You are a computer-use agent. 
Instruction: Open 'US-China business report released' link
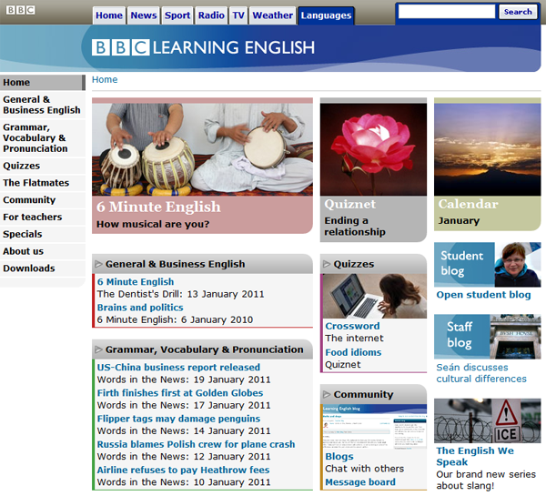(178, 367)
